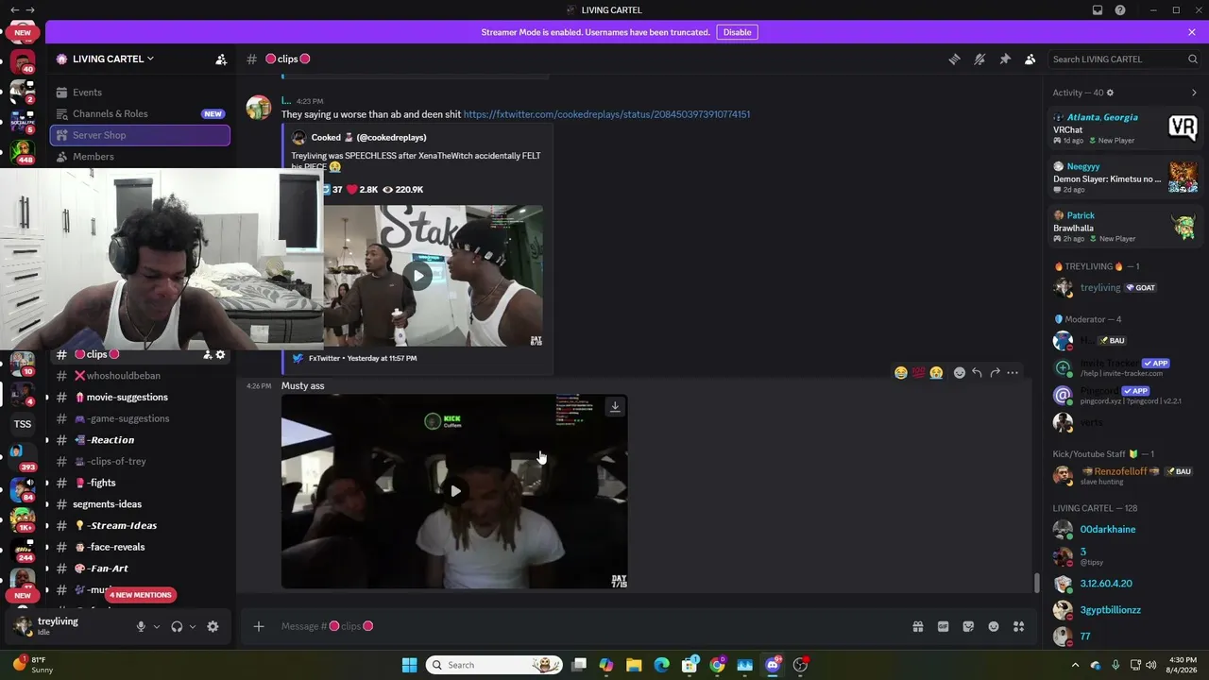The image size is (1209, 680).
Task: Open 00darkhaine member in the list
Action: click(x=1125, y=530)
